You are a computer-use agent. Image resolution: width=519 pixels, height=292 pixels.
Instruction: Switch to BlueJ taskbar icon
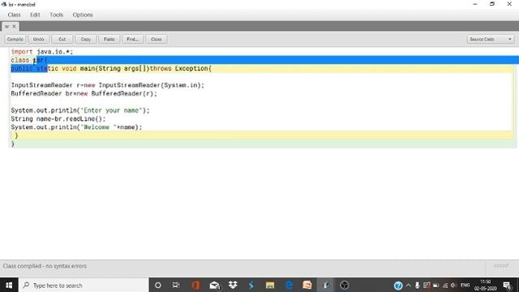tap(326, 285)
